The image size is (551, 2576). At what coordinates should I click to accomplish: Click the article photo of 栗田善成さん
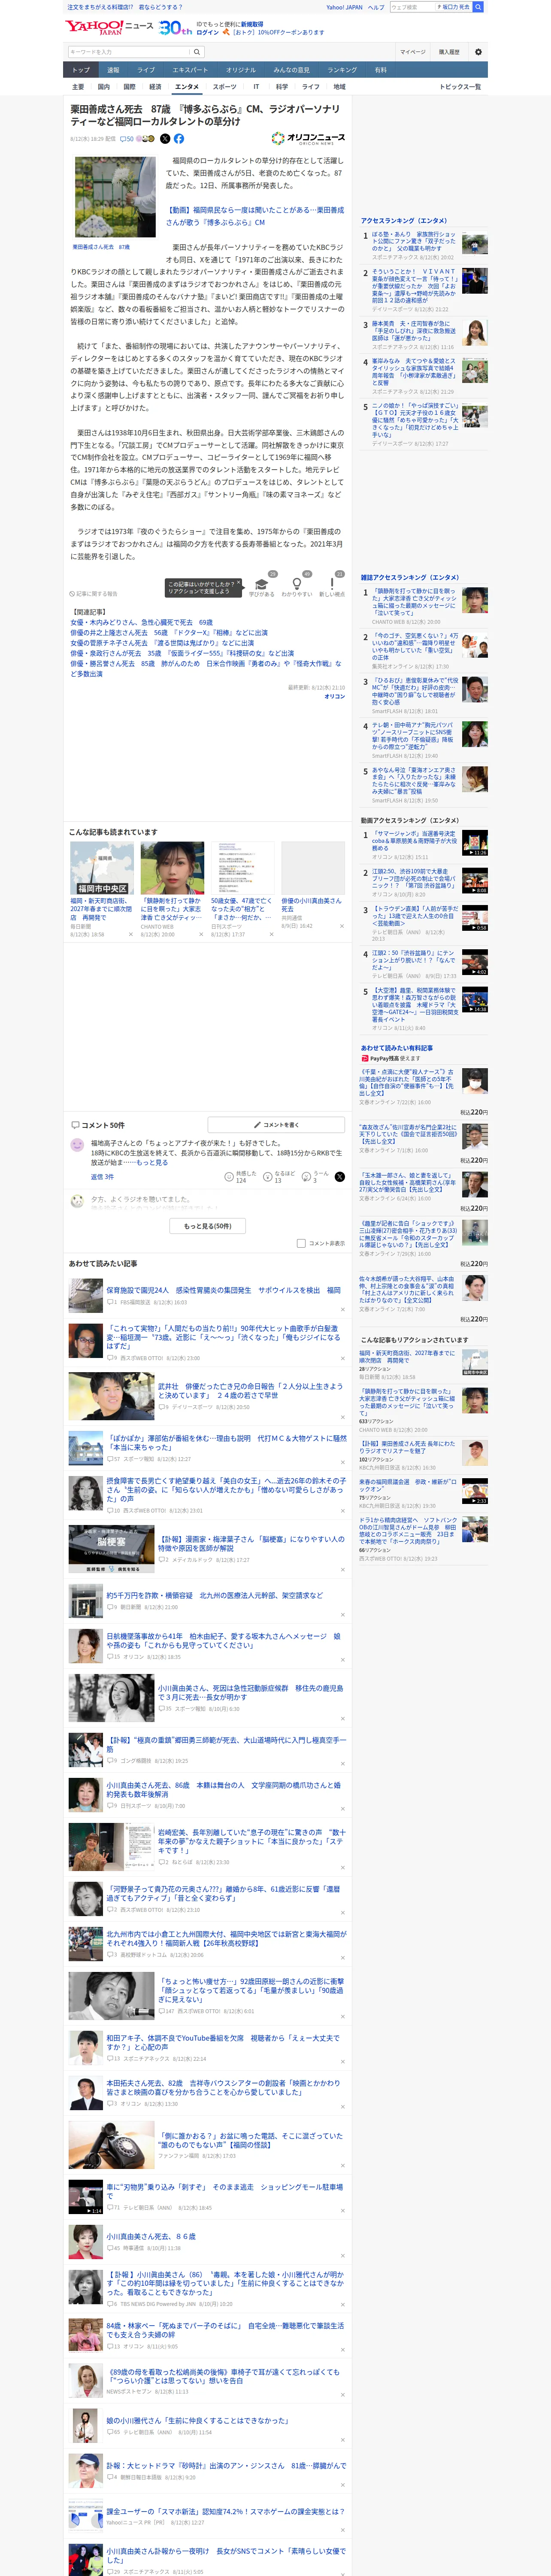[114, 197]
